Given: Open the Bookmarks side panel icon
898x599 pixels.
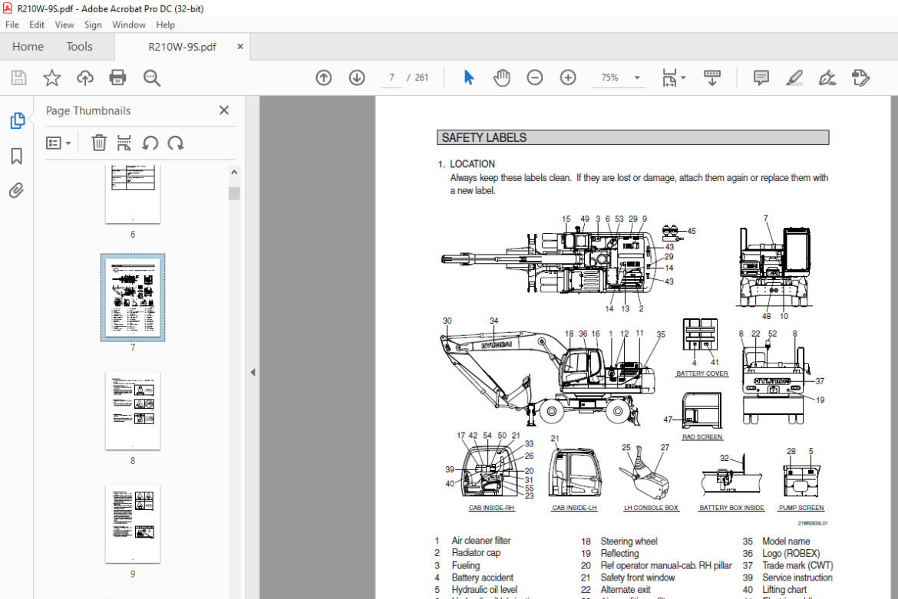Looking at the screenshot, I should 17,156.
